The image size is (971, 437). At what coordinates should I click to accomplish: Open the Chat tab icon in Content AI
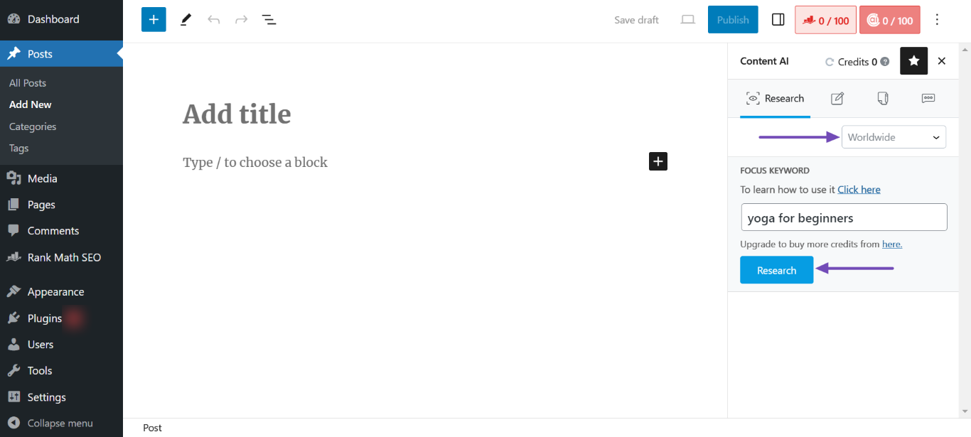pos(928,99)
